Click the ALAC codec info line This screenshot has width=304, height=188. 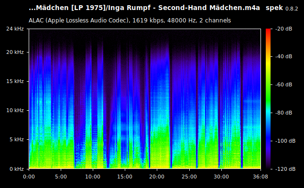click(130, 21)
